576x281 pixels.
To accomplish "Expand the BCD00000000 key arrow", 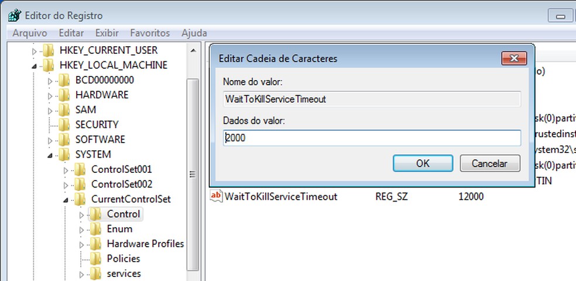I will coord(50,80).
